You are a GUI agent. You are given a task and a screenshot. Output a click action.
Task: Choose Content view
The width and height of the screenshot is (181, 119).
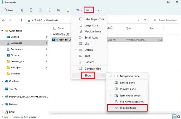(x=89, y=62)
